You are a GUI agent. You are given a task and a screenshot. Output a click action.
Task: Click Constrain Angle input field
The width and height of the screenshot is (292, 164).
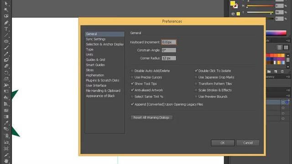click(x=169, y=50)
